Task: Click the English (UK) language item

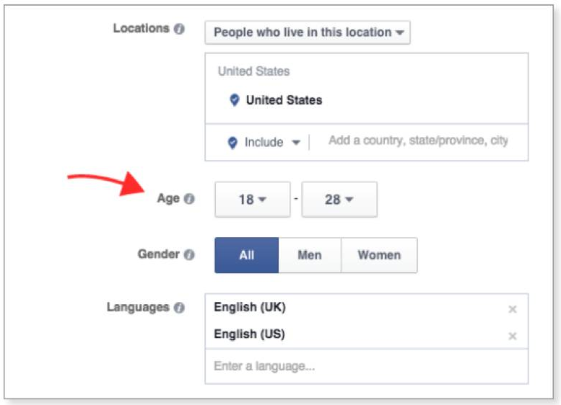Action: pos(250,307)
